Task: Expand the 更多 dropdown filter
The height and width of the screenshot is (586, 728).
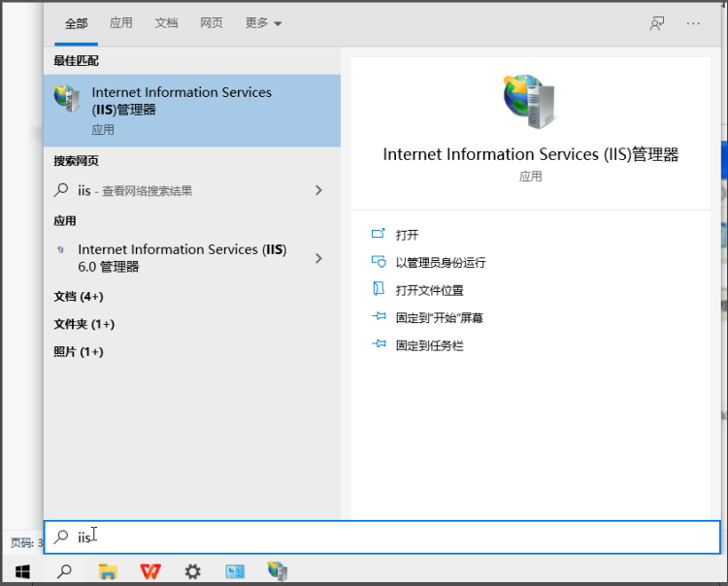Action: click(263, 22)
